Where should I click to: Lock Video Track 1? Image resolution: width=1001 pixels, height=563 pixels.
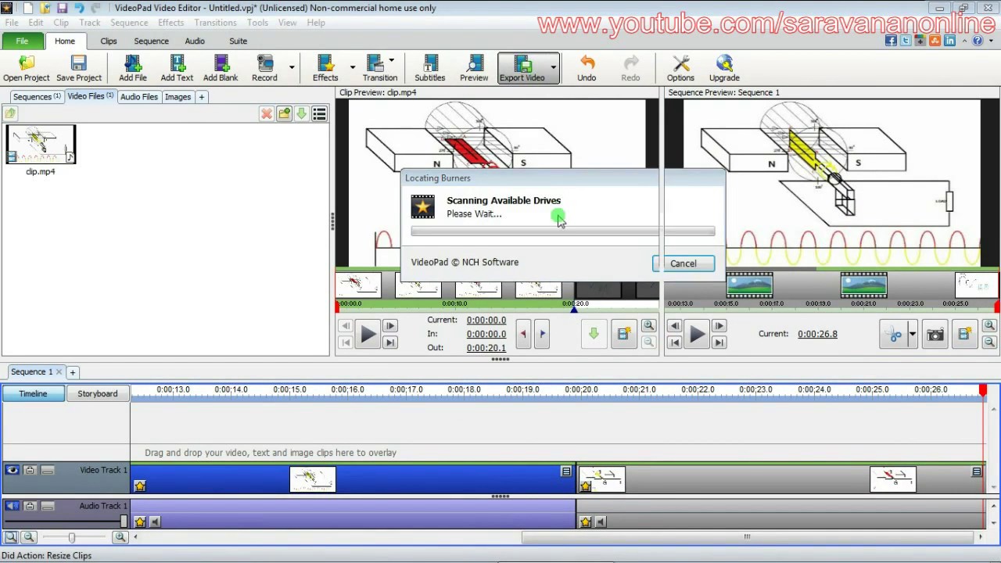click(30, 470)
